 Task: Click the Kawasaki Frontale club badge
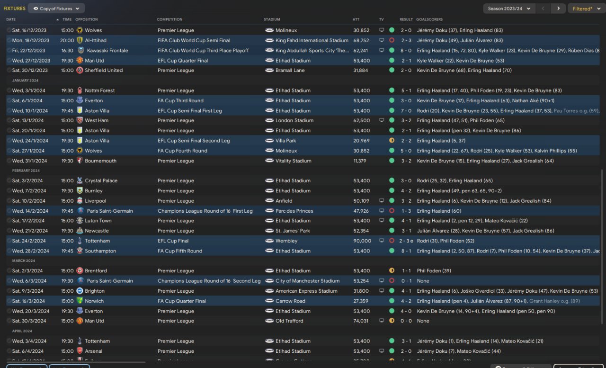(81, 50)
